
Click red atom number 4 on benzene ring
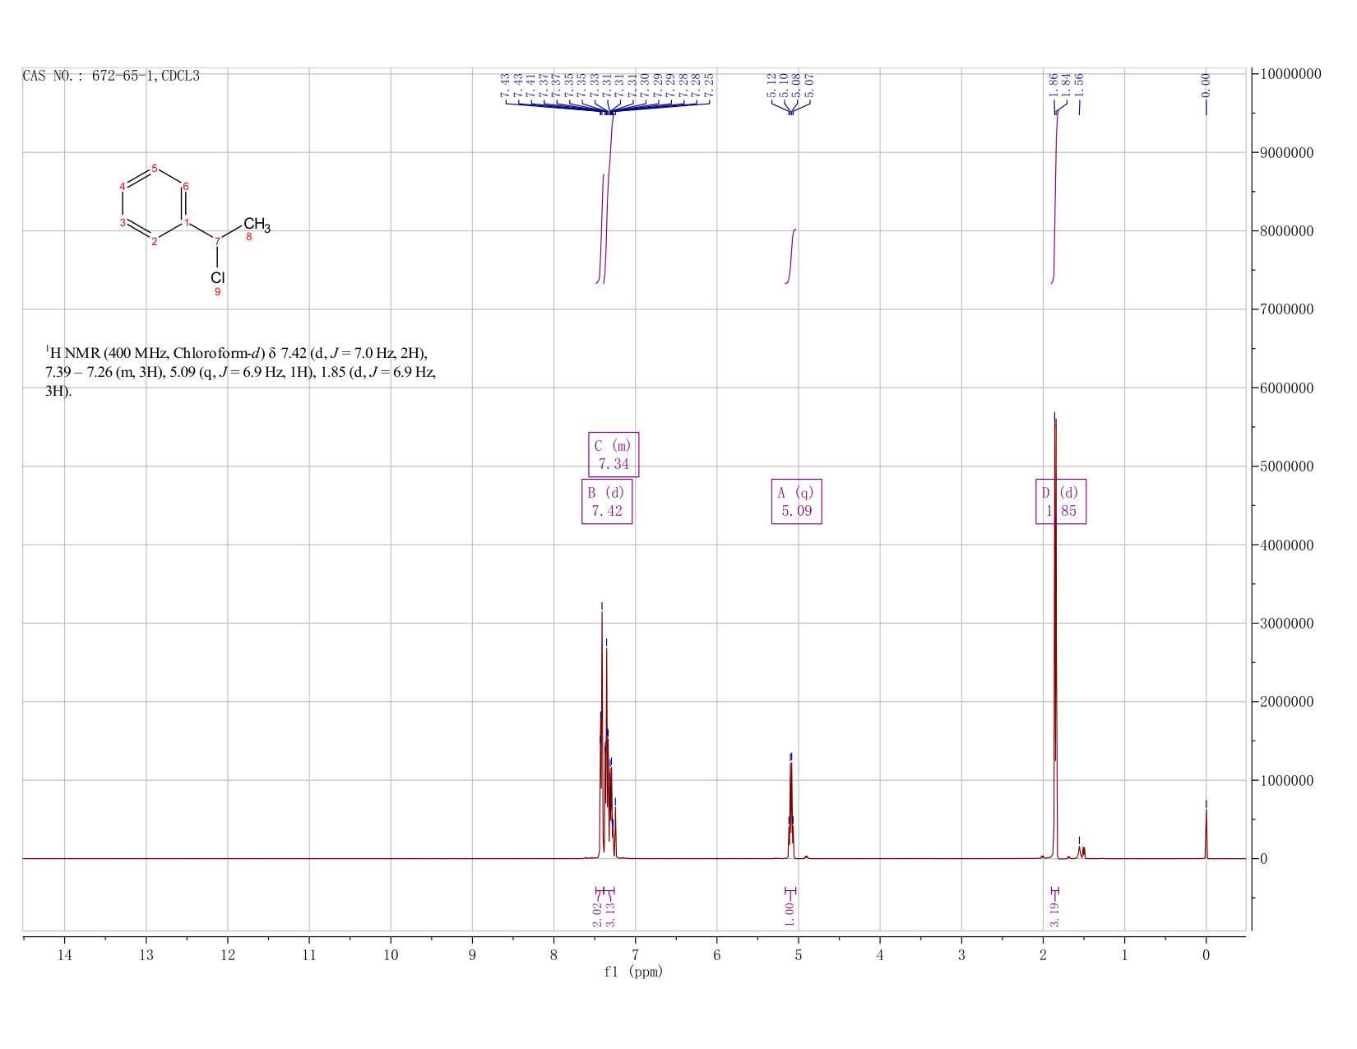[123, 186]
